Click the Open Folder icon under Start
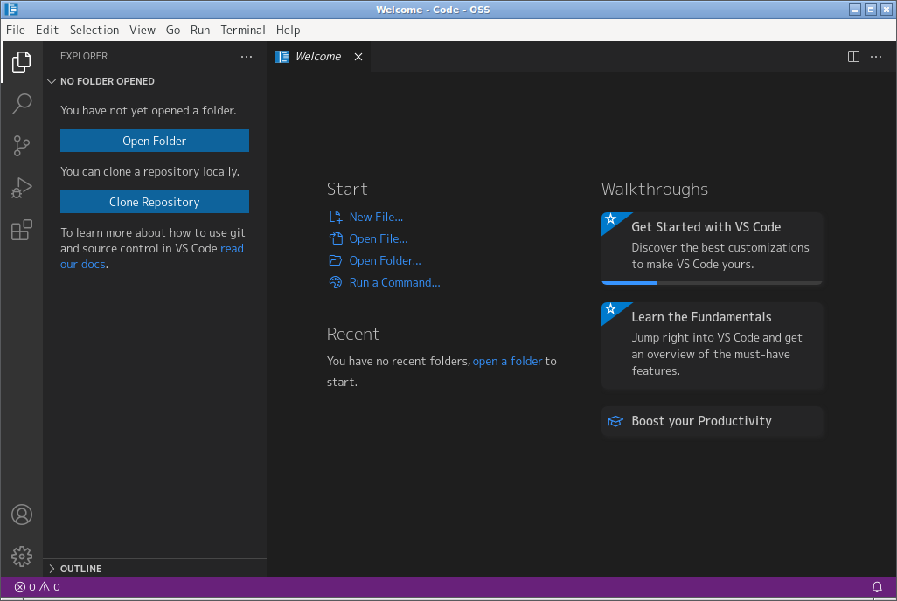 point(335,260)
